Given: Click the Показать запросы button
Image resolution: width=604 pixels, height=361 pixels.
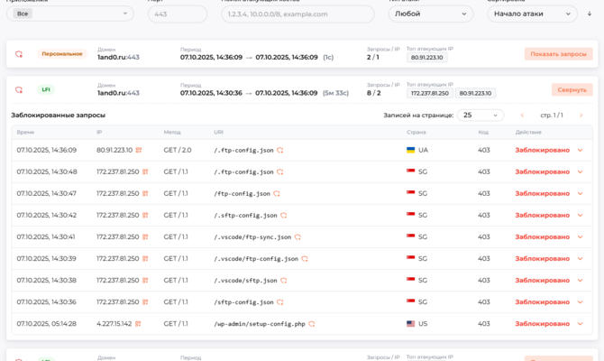Looking at the screenshot, I should pyautogui.click(x=558, y=54).
